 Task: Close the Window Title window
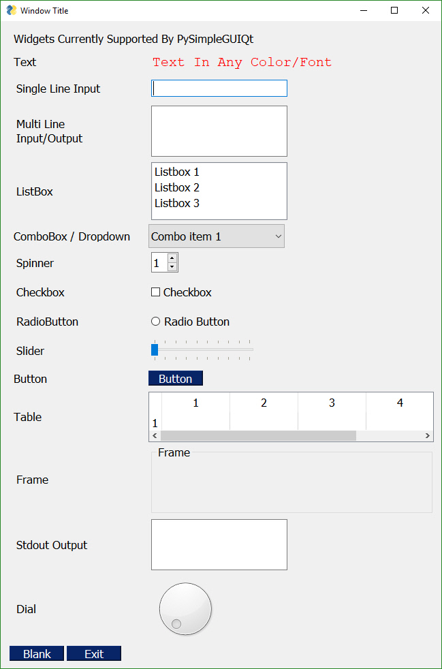click(426, 10)
